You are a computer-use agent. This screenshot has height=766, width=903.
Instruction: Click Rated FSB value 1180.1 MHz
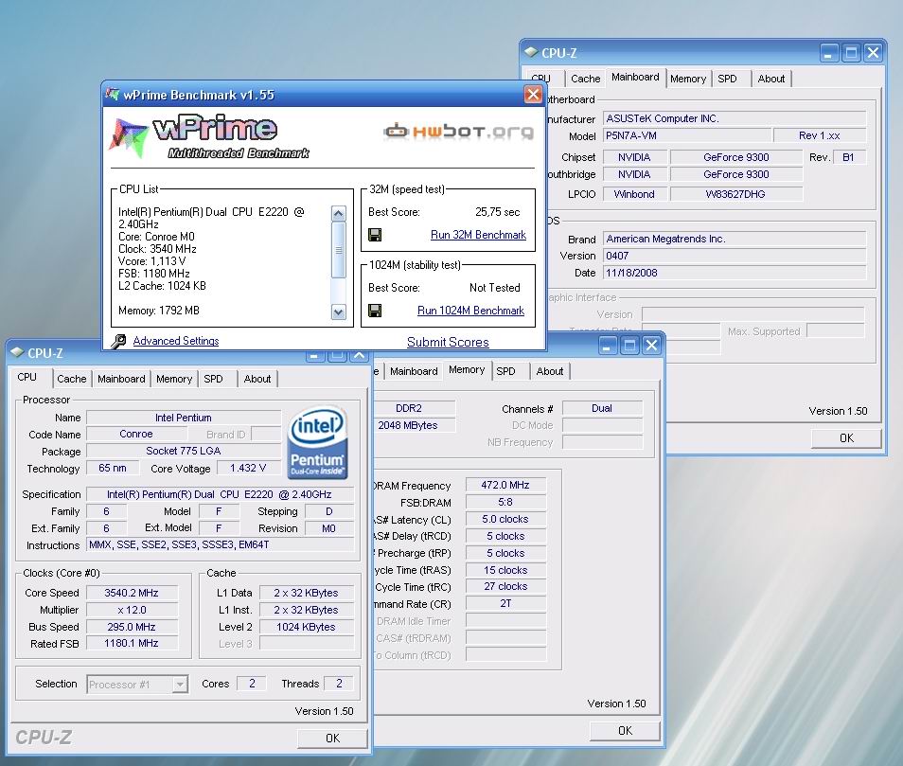click(132, 643)
